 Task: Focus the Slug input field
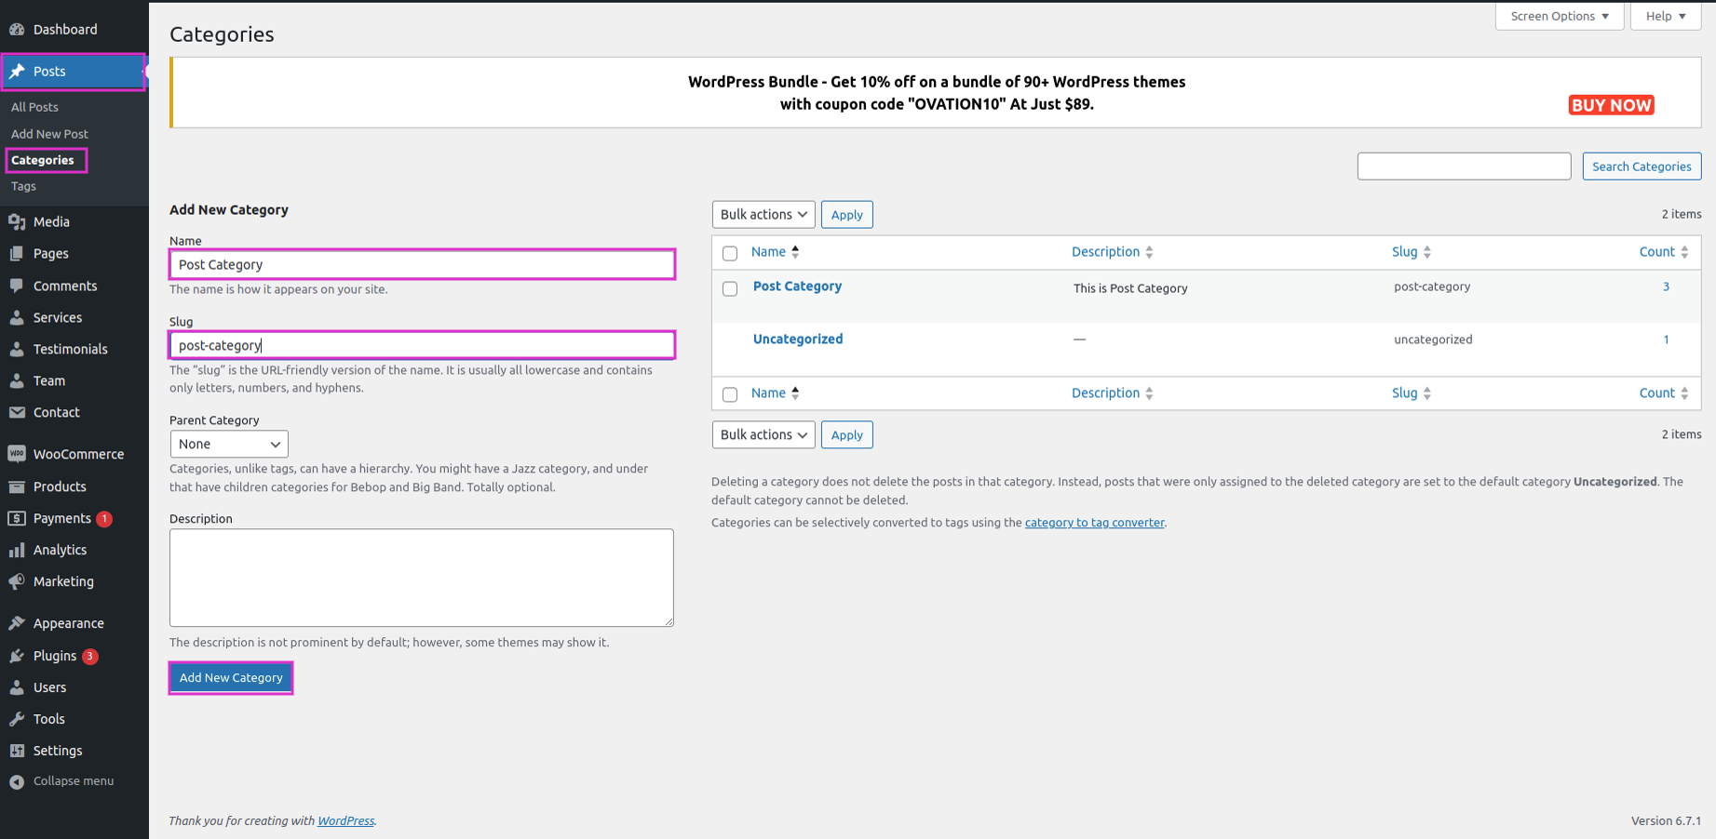(422, 346)
